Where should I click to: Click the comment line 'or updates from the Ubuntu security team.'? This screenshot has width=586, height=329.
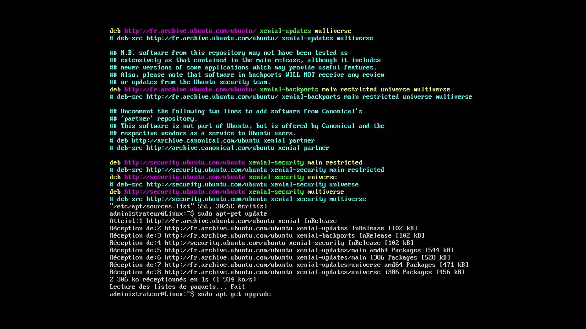[190, 82]
